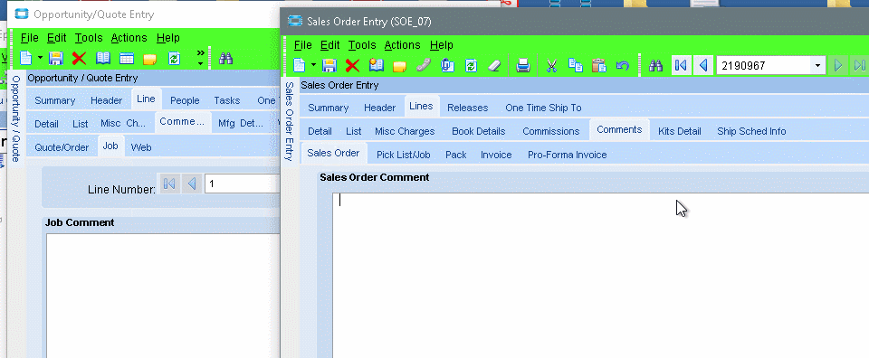Open the Book Details tab

pos(478,131)
